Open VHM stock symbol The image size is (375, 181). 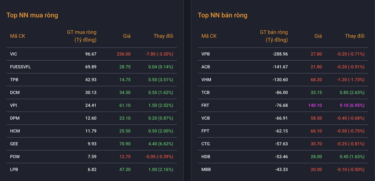[206, 80]
